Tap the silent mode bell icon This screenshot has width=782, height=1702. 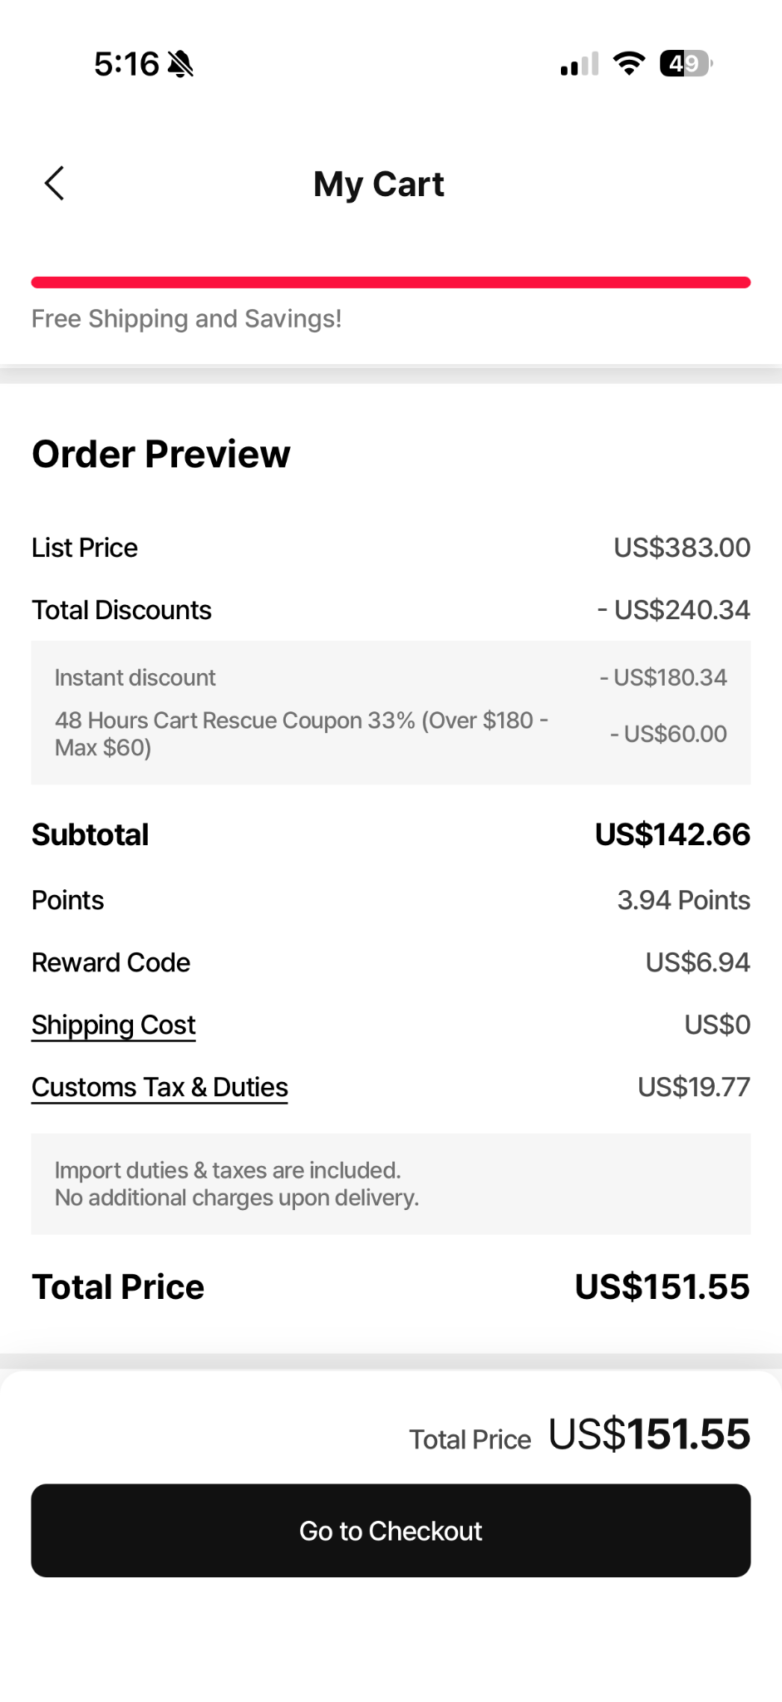(x=180, y=64)
